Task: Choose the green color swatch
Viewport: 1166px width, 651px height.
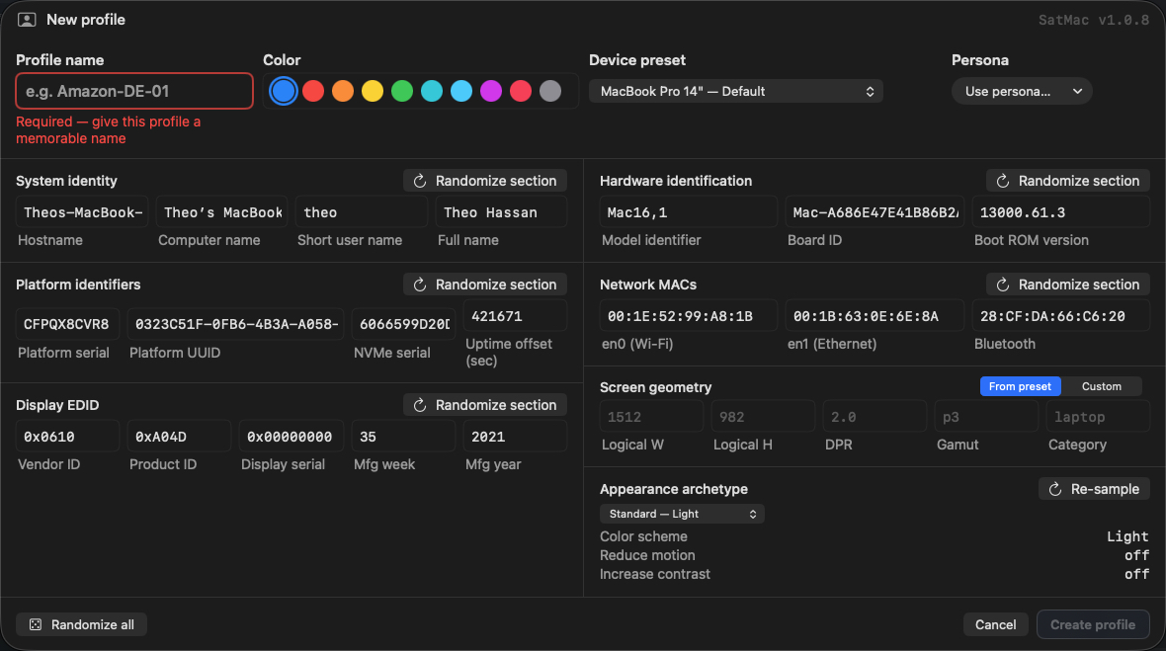Action: click(x=402, y=92)
